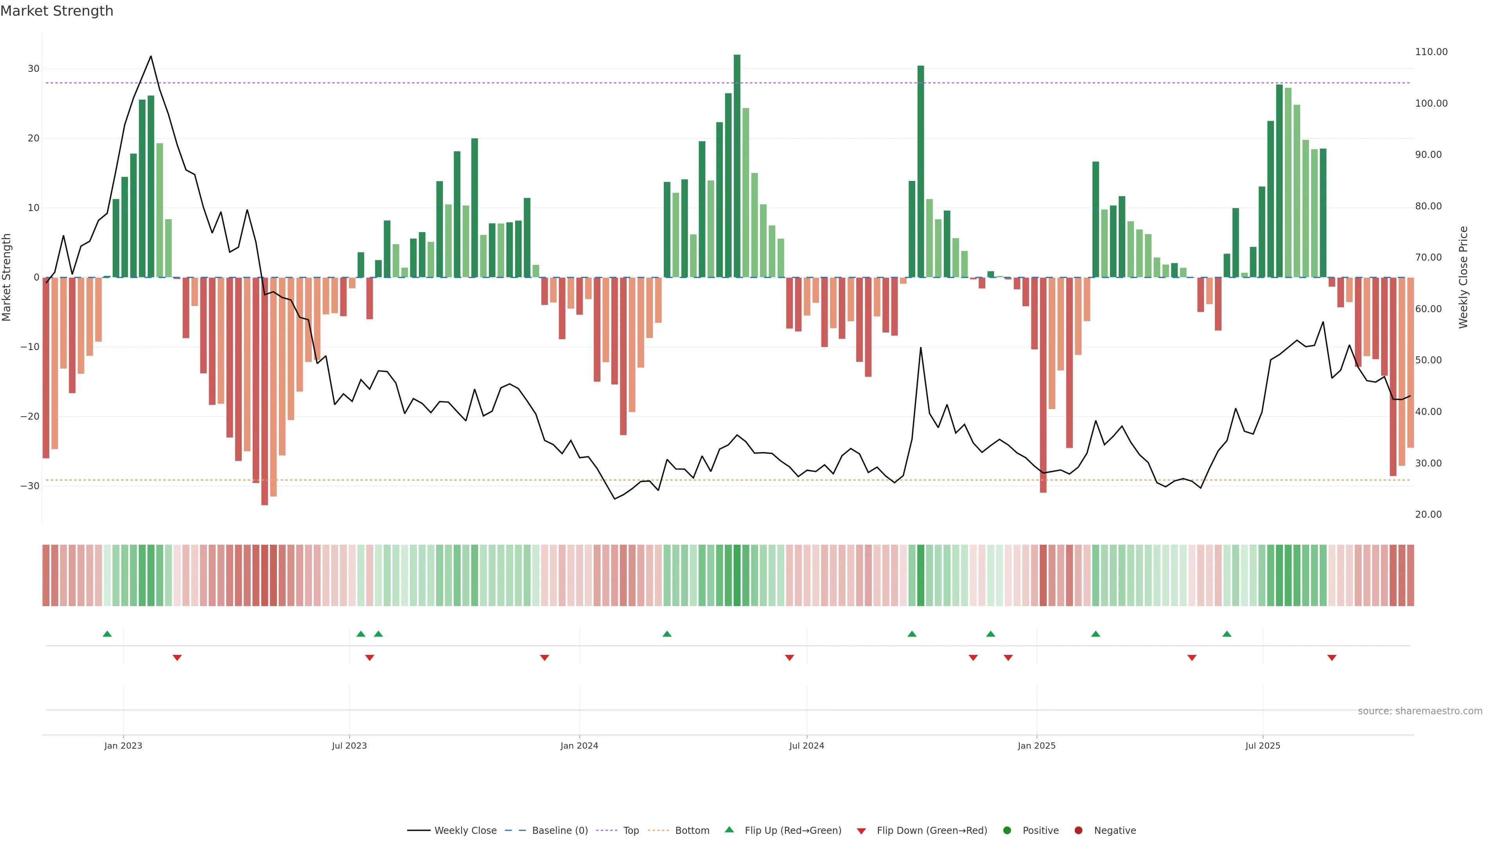The height and width of the screenshot is (844, 1502).
Task: Click the darkest green cell in heat strip
Action: [737, 575]
